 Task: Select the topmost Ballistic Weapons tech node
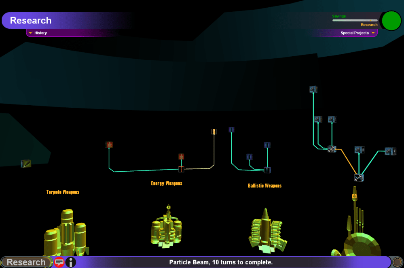231,130
